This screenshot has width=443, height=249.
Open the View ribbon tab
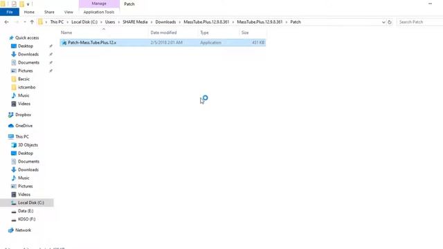click(69, 12)
